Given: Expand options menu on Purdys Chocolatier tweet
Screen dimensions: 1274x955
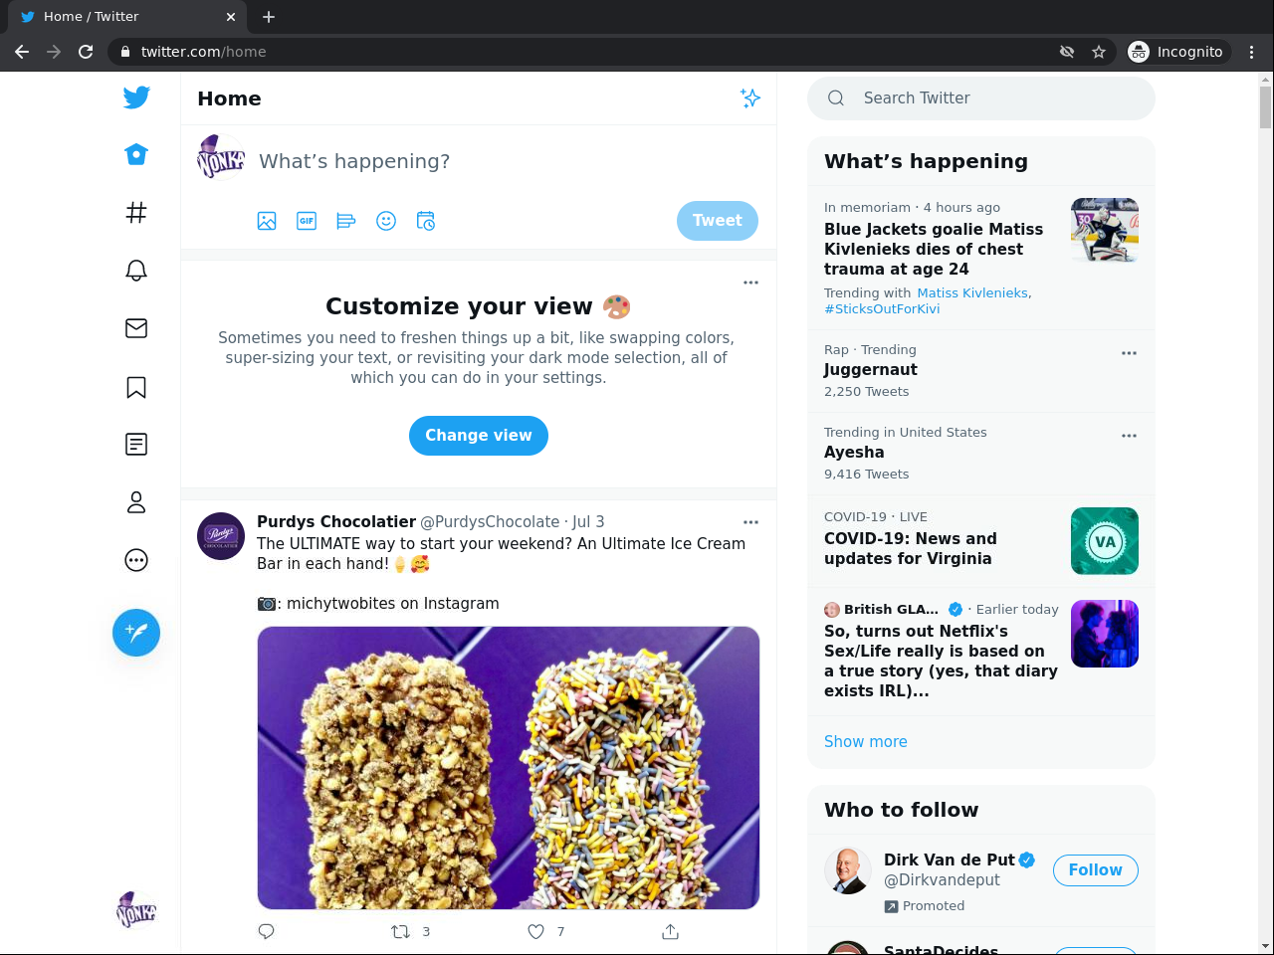Looking at the screenshot, I should tap(750, 522).
